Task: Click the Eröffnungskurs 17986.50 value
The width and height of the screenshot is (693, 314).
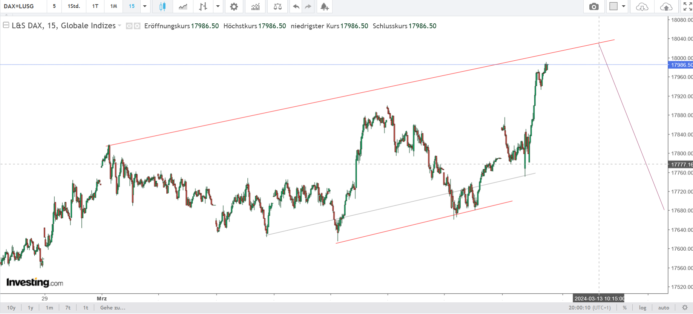Action: 205,26
